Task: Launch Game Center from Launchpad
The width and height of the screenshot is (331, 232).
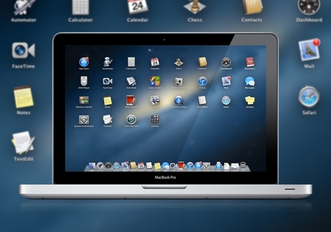Action: click(x=155, y=81)
